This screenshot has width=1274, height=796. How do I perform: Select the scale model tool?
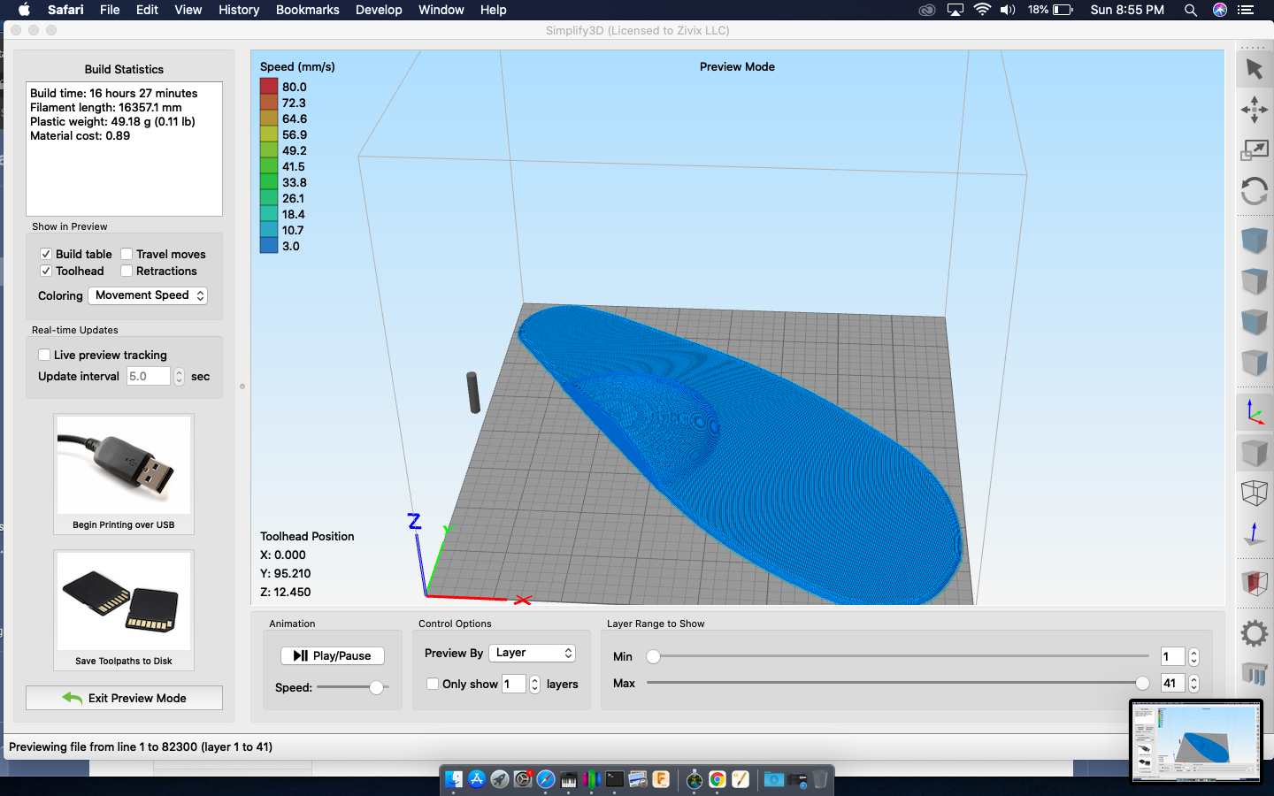pyautogui.click(x=1254, y=150)
